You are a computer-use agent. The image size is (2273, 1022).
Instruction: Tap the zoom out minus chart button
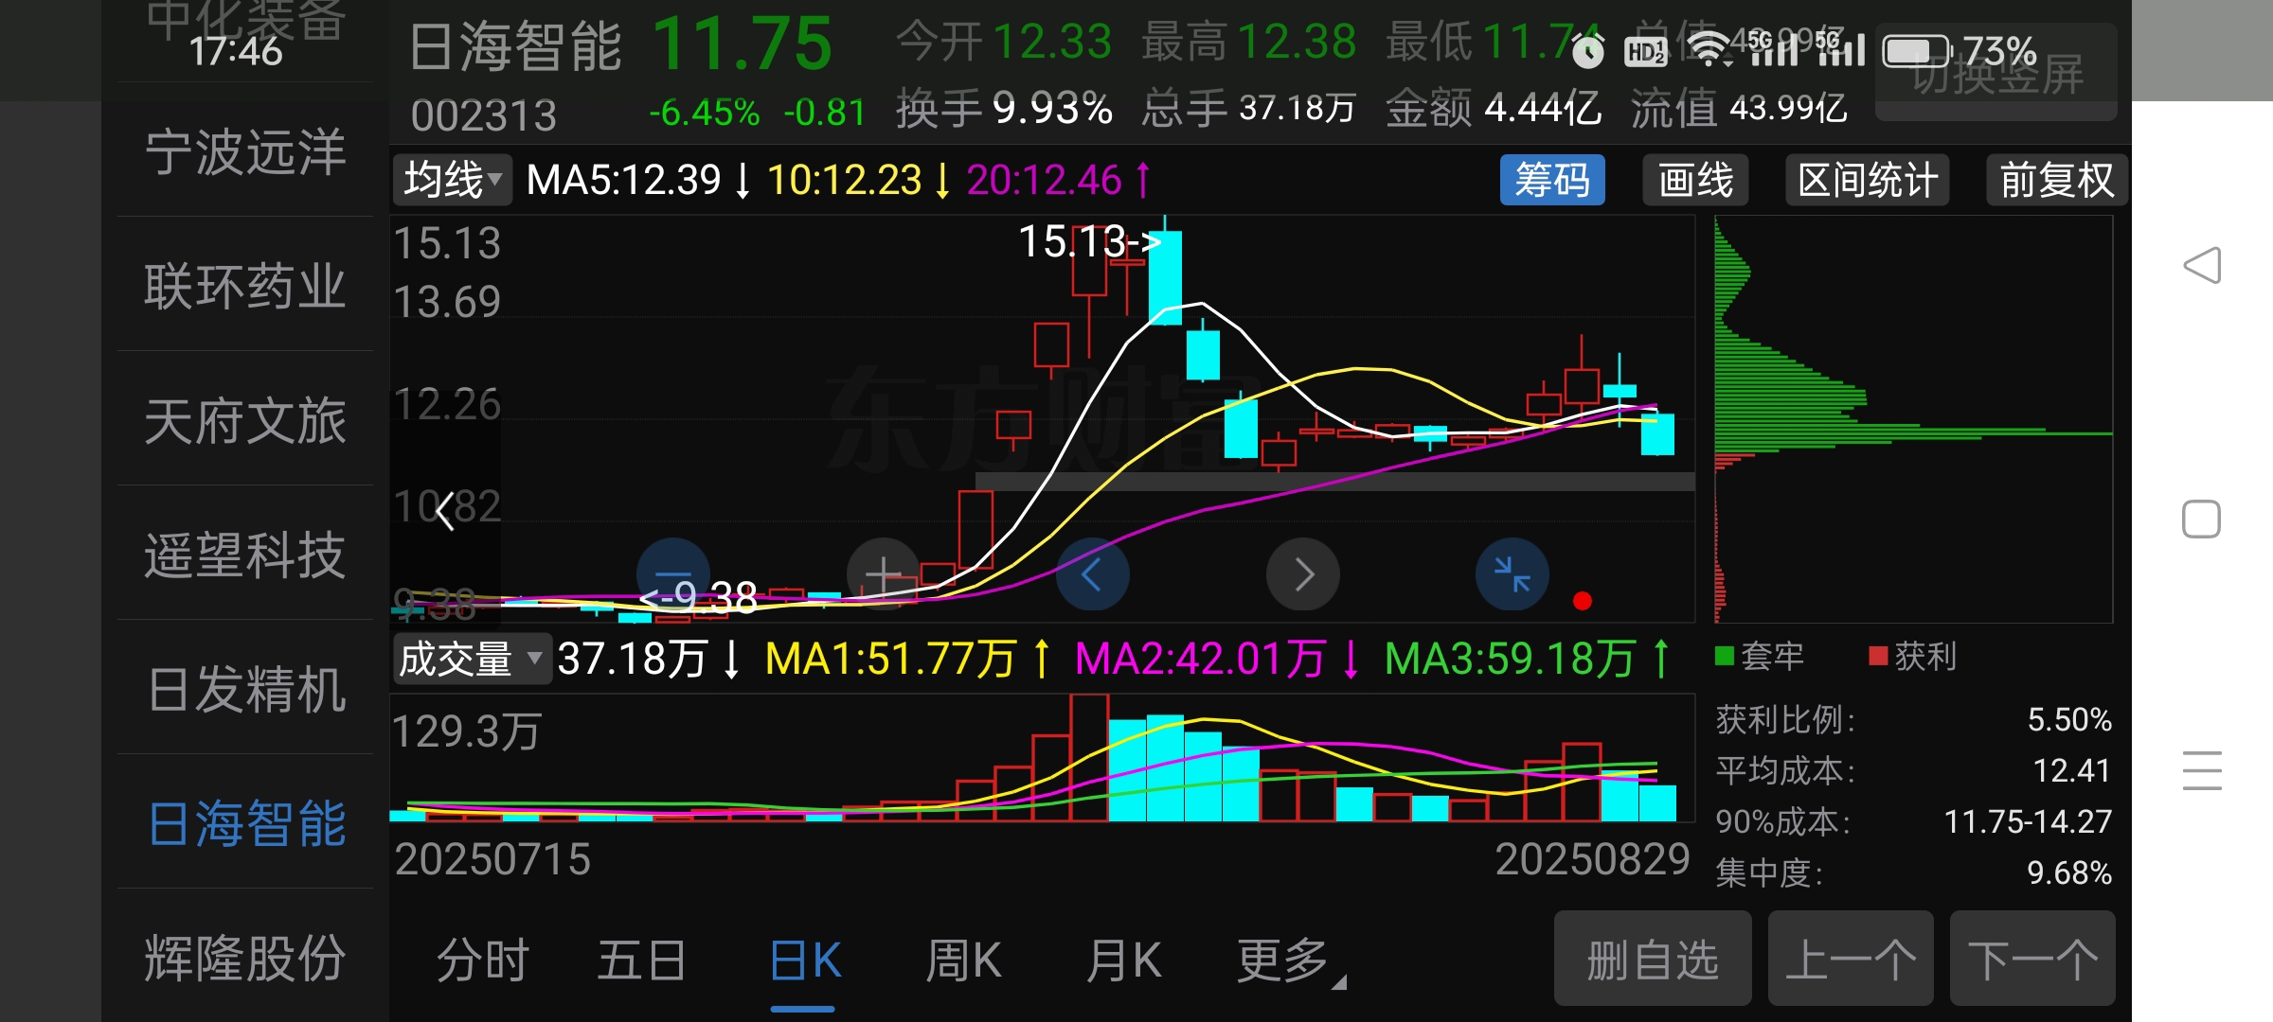tap(673, 573)
